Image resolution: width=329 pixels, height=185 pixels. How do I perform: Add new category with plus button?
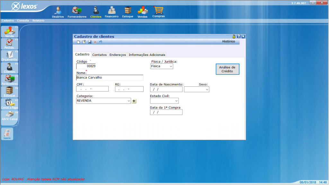point(134,101)
